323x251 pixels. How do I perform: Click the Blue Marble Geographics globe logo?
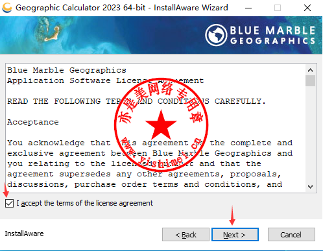coord(216,35)
